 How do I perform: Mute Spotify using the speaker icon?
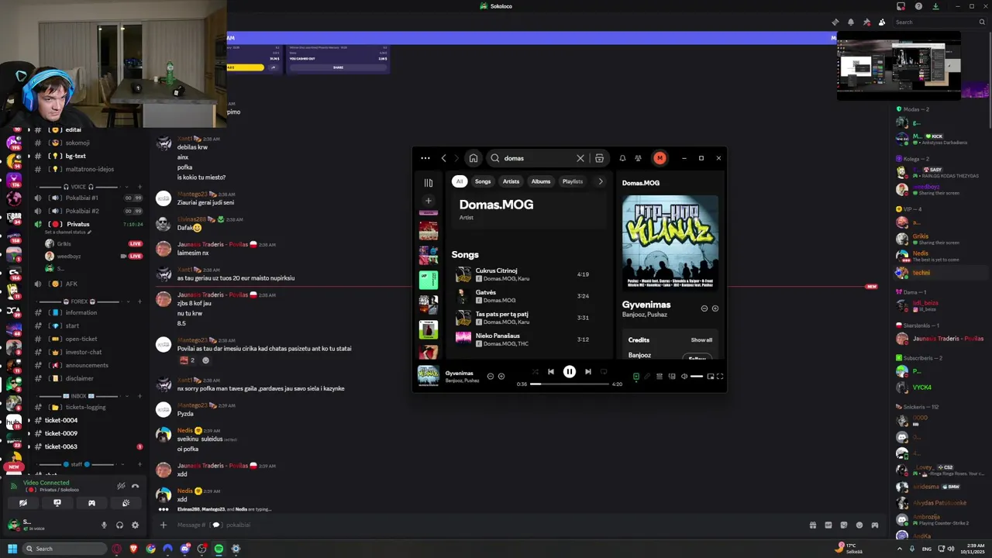[x=684, y=377]
